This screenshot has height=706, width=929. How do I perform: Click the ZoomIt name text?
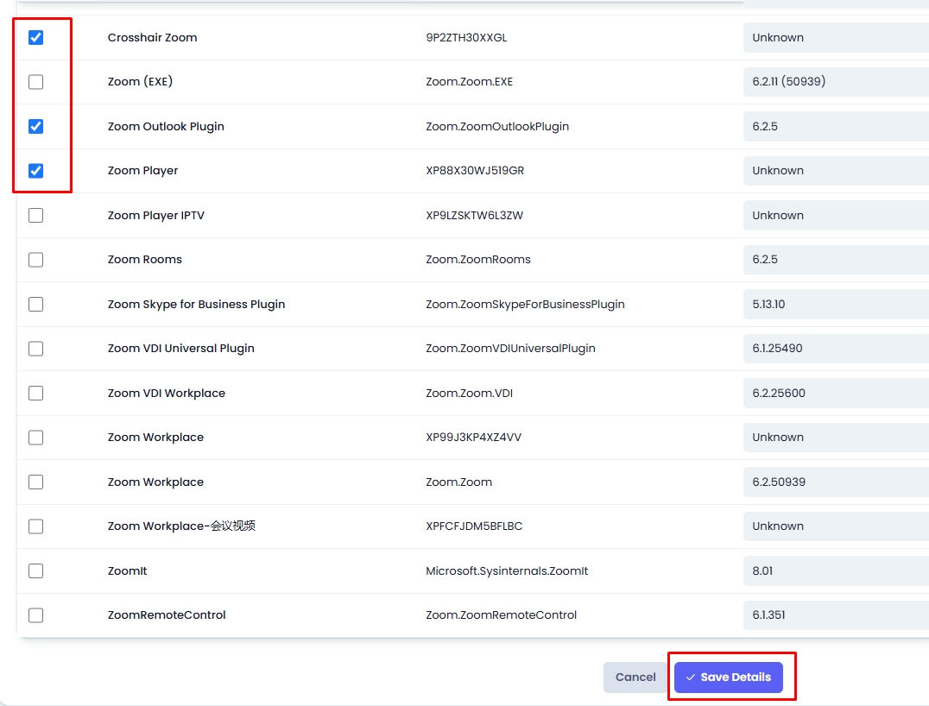[x=128, y=570]
